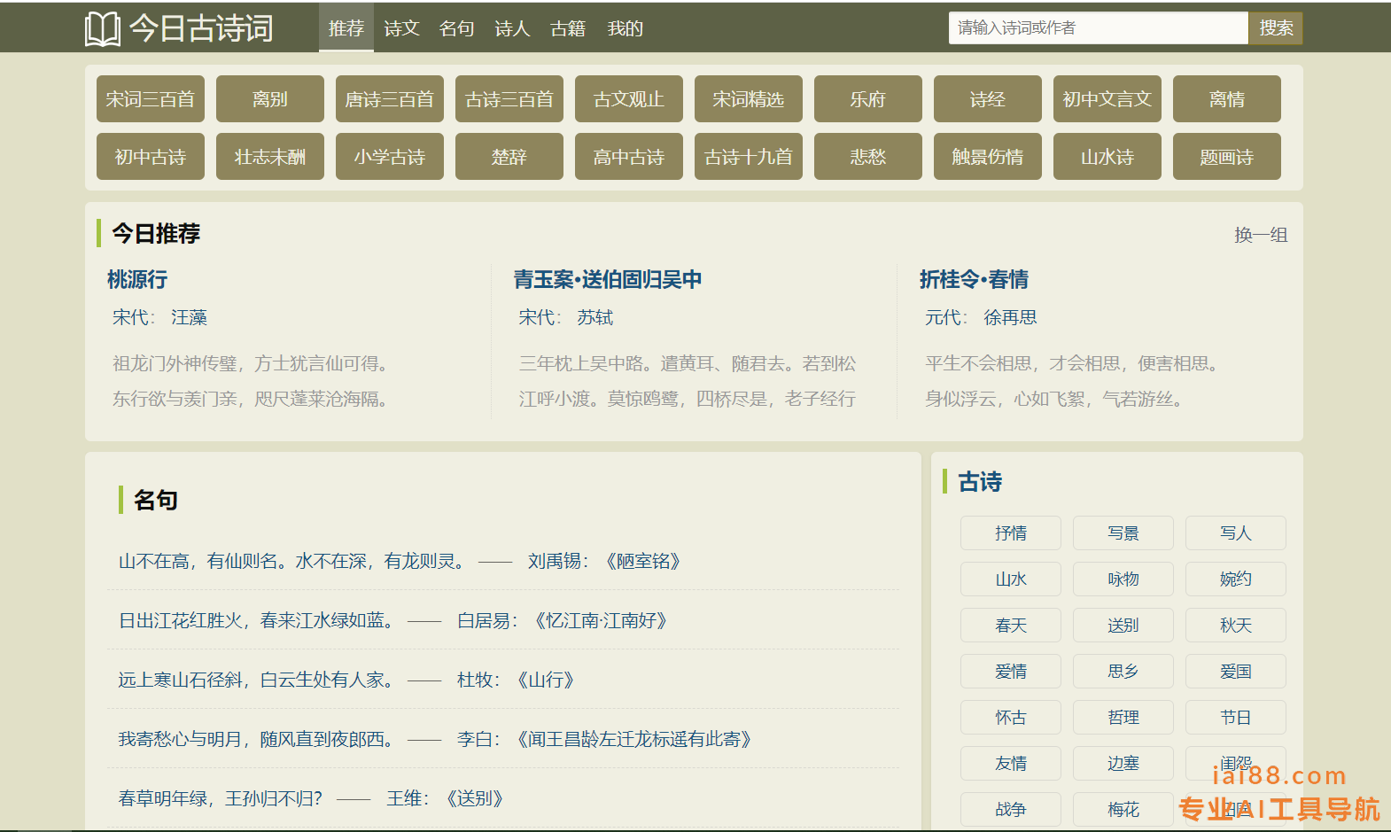Screen dimensions: 1391x832
Task: Select the 宋词三百首 category button
Action: [x=151, y=98]
